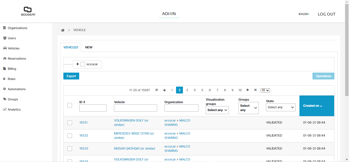Click the vertical page scrollbar
Image resolution: width=349 pixels, height=162 pixels.
(x=347, y=51)
